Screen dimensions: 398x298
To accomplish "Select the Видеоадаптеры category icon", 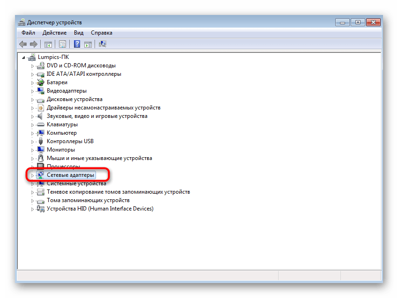I will [x=41, y=91].
